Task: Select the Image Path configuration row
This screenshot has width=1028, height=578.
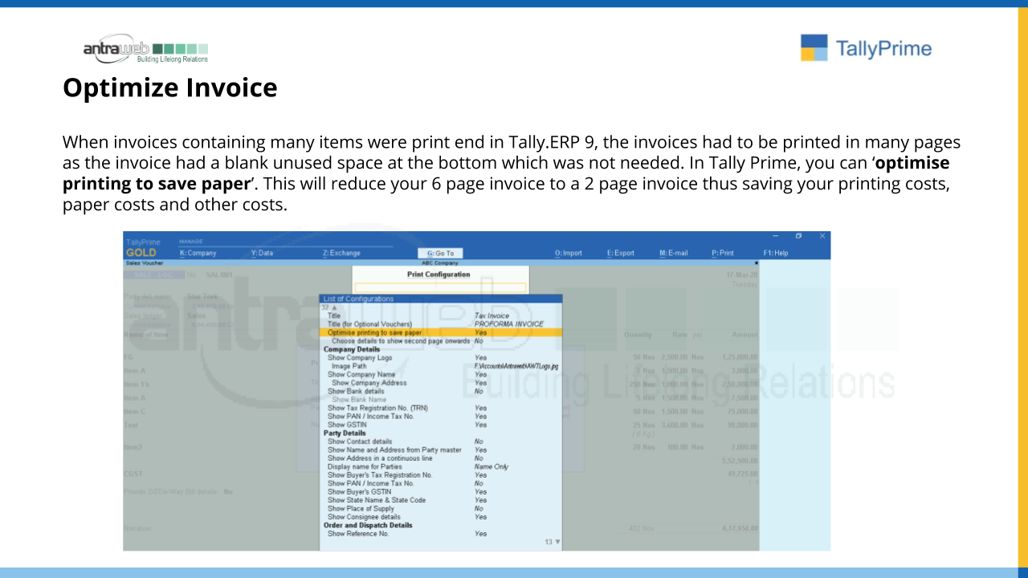Action: click(x=441, y=366)
